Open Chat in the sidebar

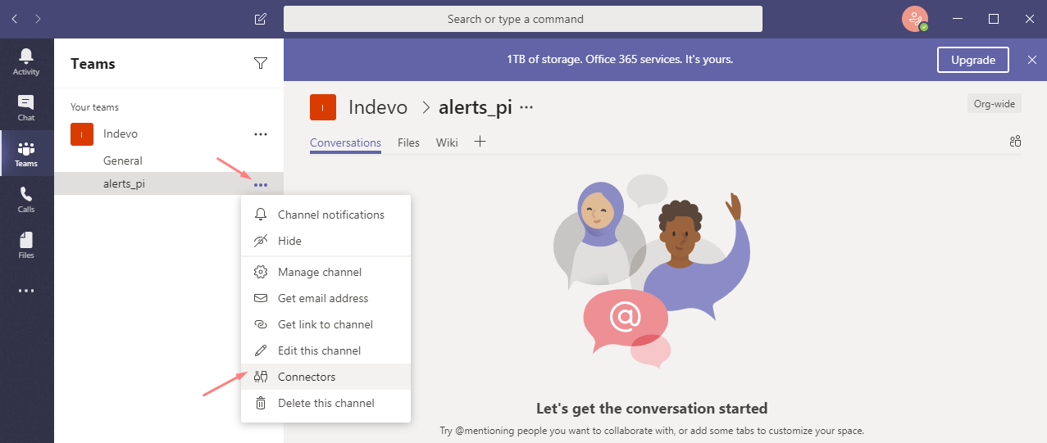(x=26, y=107)
